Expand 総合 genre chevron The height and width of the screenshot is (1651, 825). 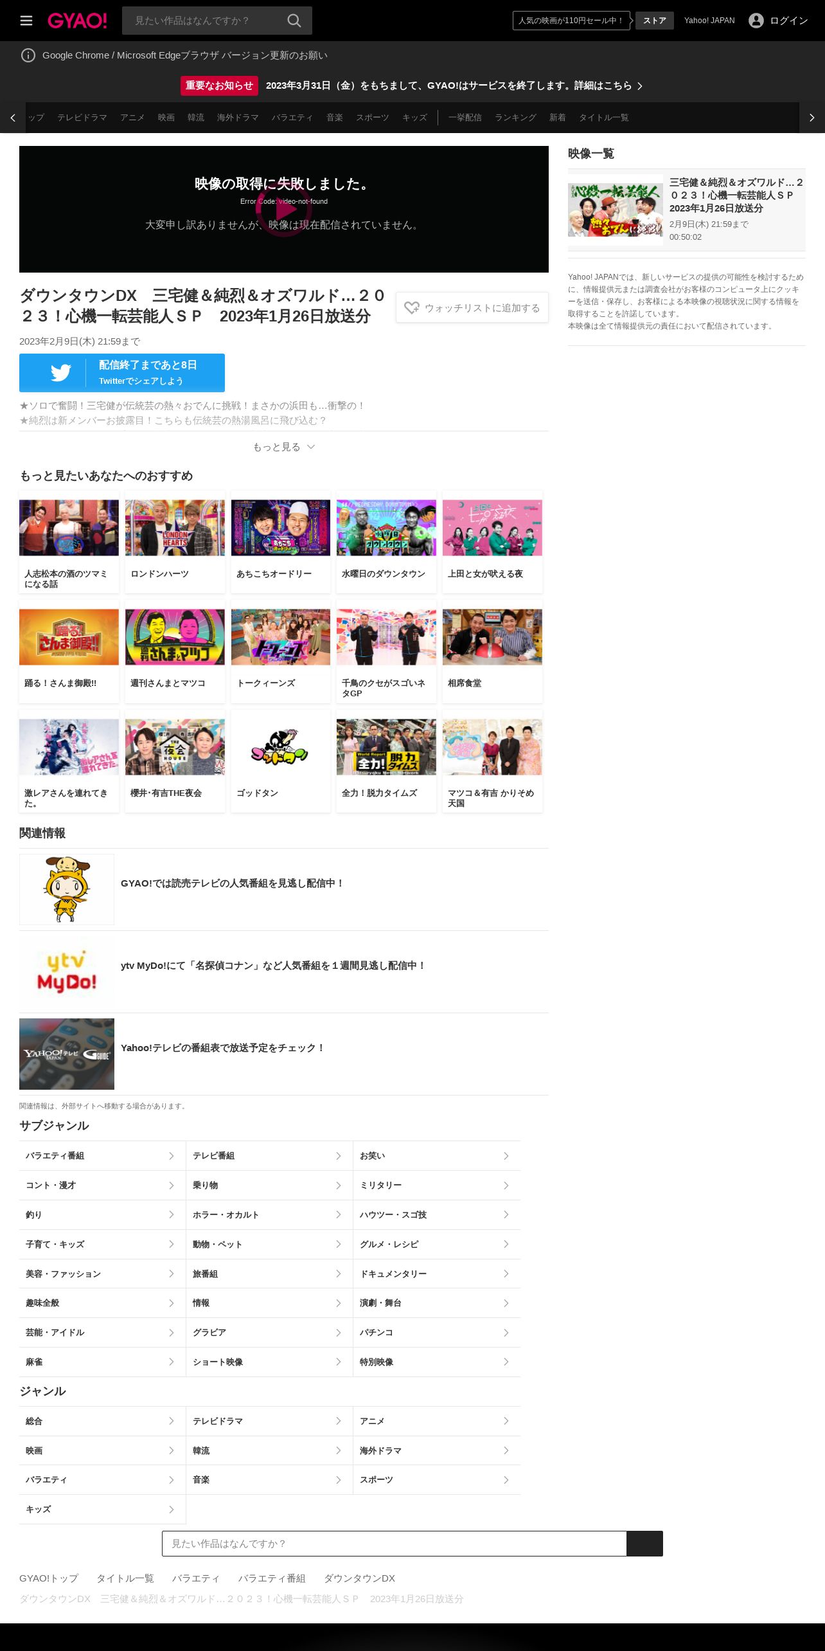click(x=172, y=1421)
